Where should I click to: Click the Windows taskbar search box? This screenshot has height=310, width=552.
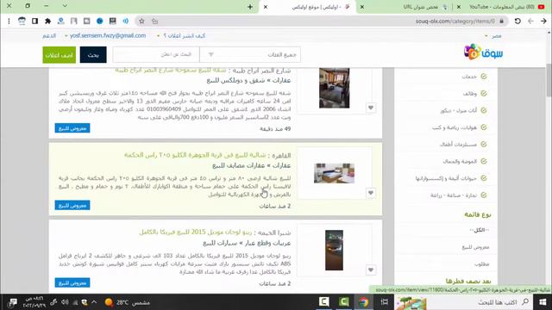pos(480,302)
